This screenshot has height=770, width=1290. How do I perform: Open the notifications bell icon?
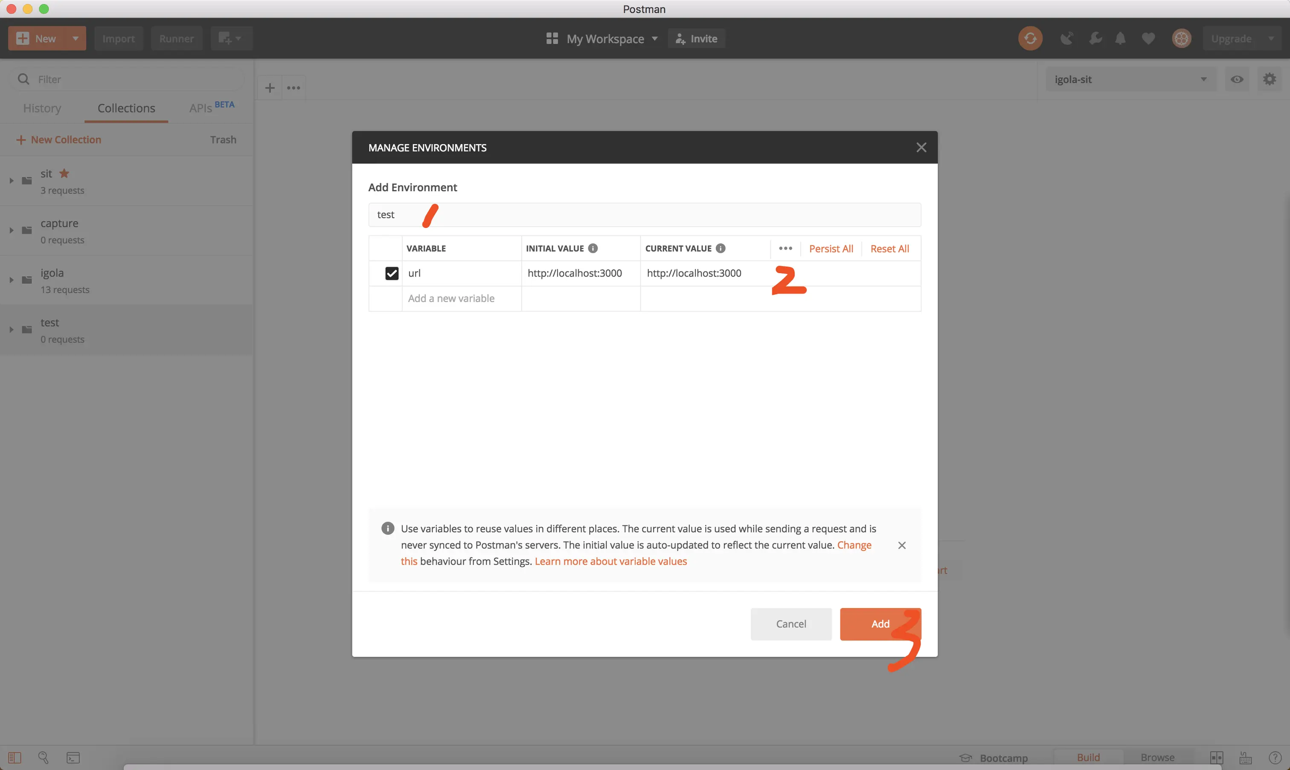coord(1120,38)
